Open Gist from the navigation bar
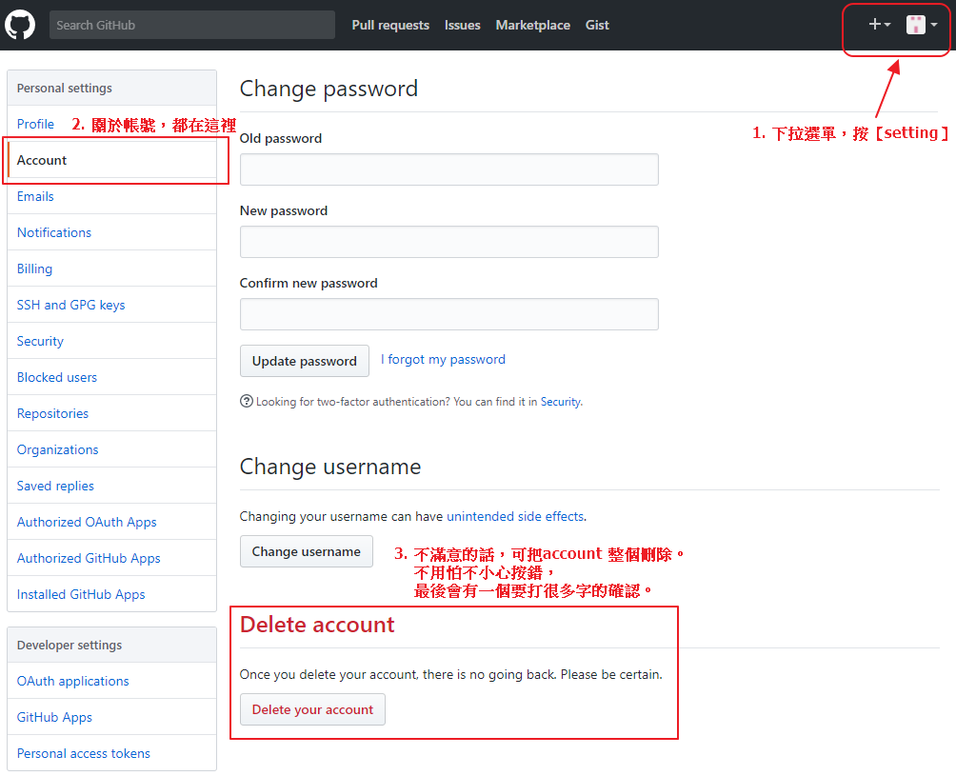This screenshot has height=776, width=956. pos(597,25)
